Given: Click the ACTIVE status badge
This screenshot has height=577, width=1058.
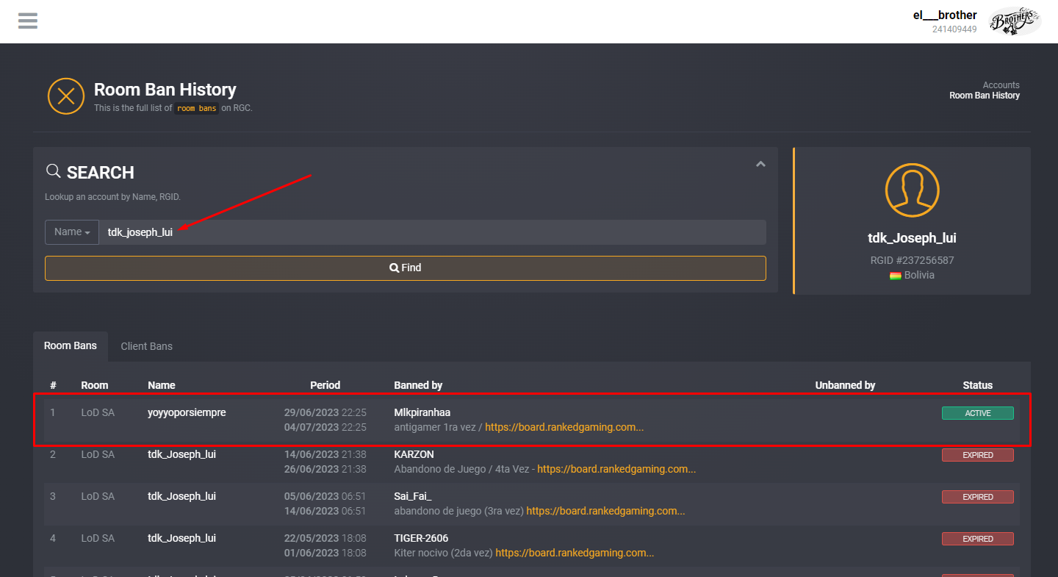Looking at the screenshot, I should (x=978, y=413).
